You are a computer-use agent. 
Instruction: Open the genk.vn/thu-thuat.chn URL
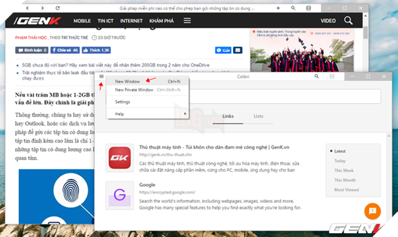coord(166,154)
